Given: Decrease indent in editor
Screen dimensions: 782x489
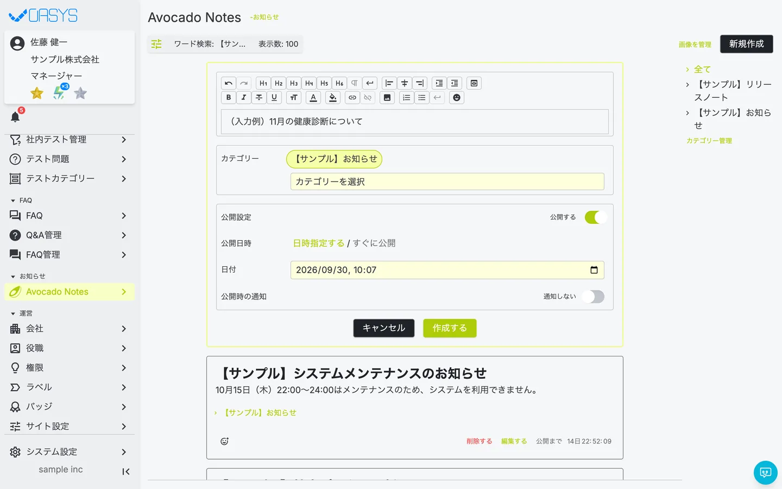Looking at the screenshot, I should click(455, 83).
